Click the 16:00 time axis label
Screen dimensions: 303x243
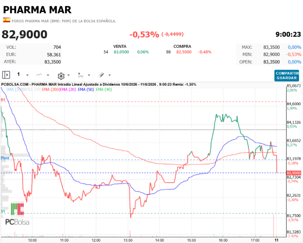coord(223,240)
